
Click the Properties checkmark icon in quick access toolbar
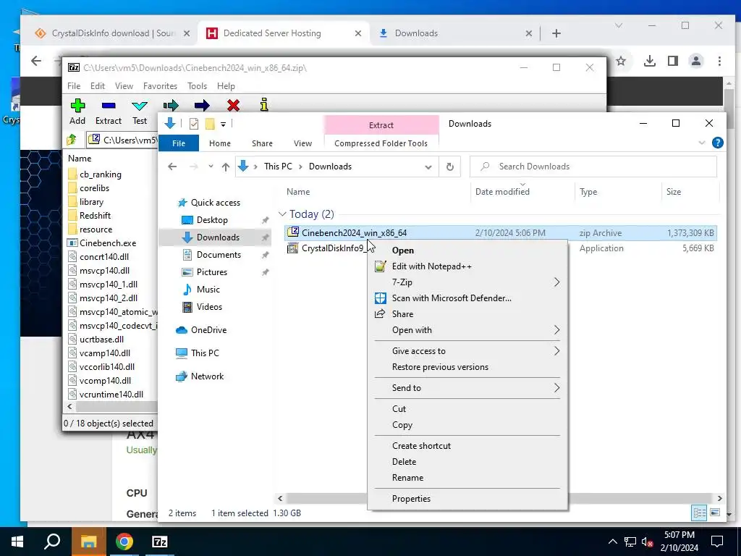(x=194, y=124)
